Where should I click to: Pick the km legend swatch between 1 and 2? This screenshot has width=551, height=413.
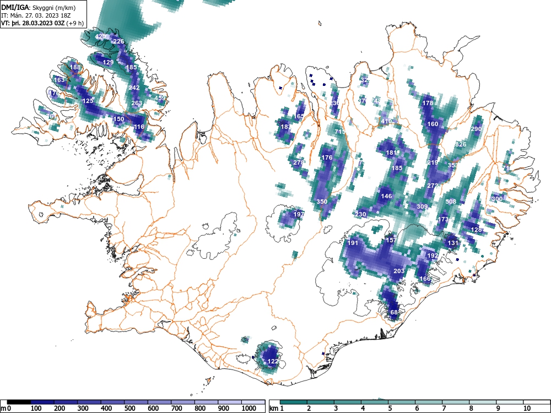point(294,402)
